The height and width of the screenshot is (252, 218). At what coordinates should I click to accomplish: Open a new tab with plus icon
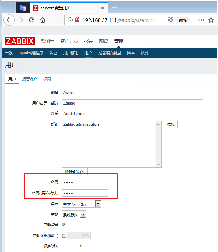(x=114, y=7)
